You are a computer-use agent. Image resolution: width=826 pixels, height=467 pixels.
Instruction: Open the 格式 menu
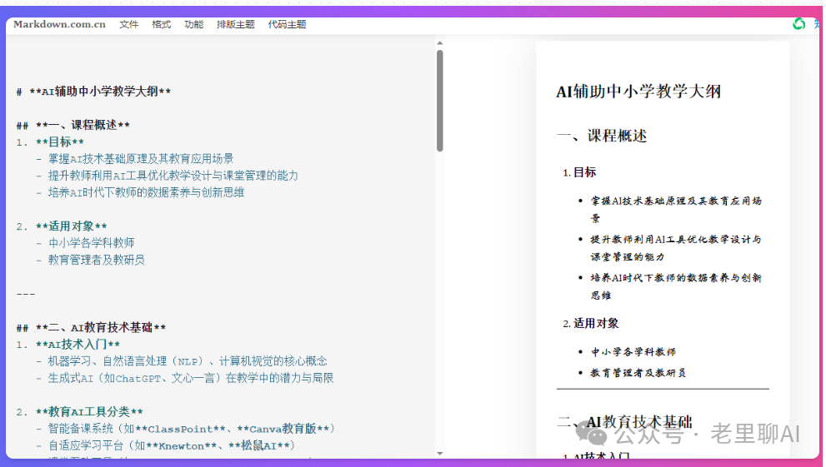(x=161, y=24)
